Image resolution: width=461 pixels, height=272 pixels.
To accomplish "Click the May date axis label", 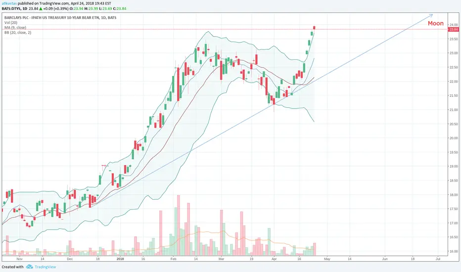I will click(x=327, y=259).
